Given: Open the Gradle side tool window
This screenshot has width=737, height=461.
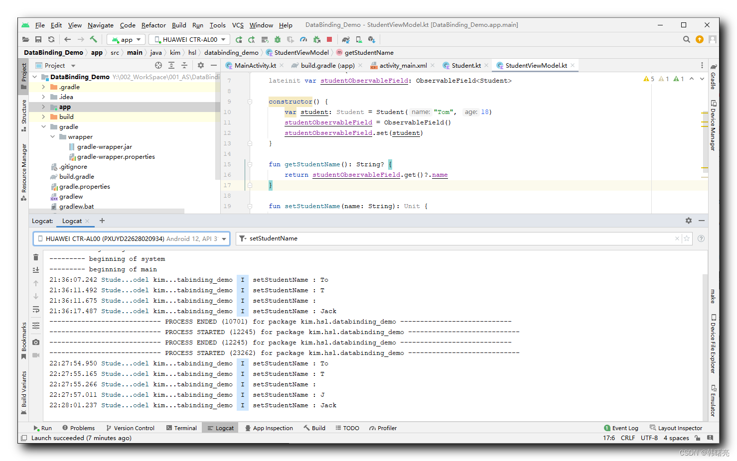Looking at the screenshot, I should (713, 76).
